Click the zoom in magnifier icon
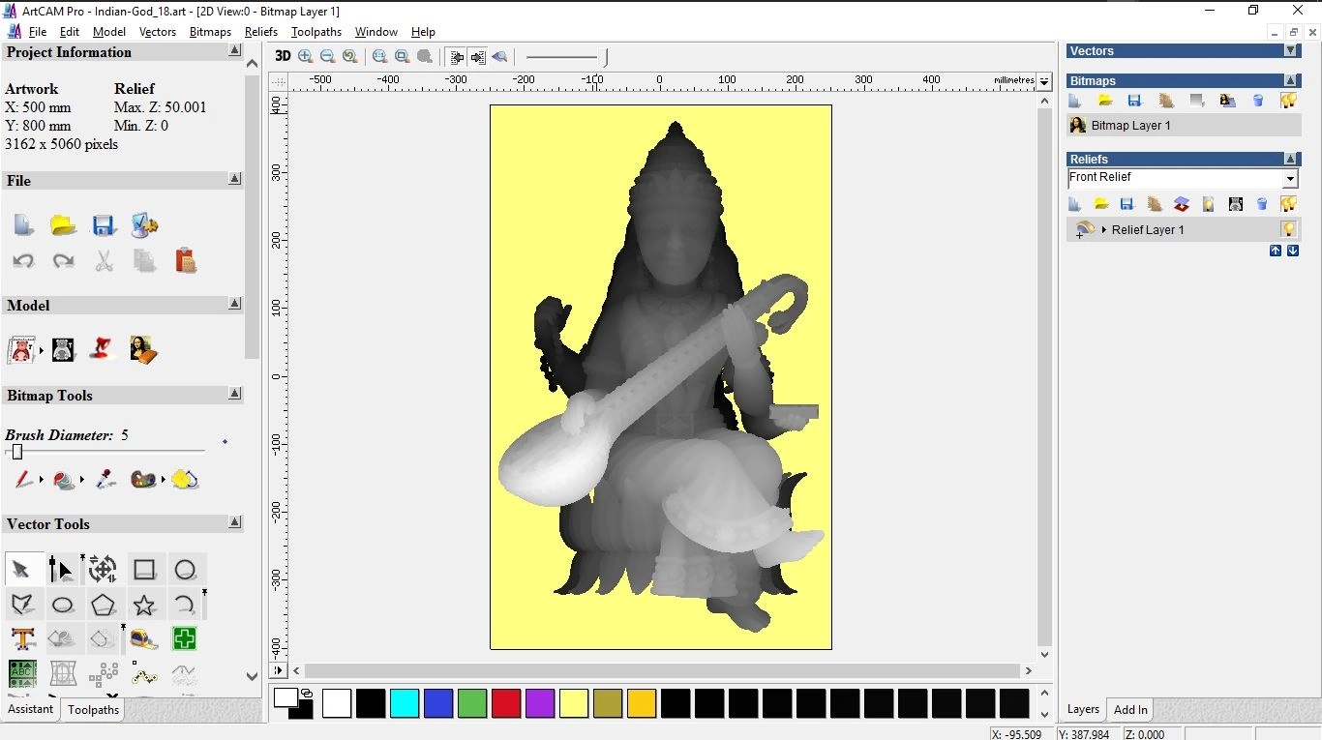The width and height of the screenshot is (1322, 740). (x=306, y=57)
